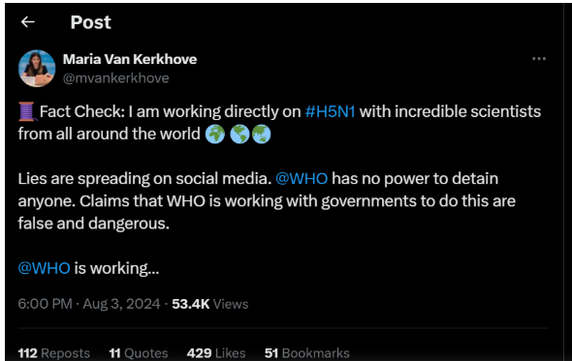Open the @mvankerkhove handle
The image size is (572, 361).
tap(116, 78)
